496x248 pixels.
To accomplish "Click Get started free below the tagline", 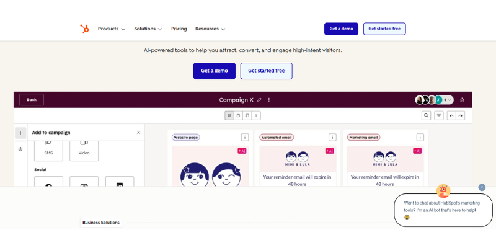I will (x=266, y=71).
